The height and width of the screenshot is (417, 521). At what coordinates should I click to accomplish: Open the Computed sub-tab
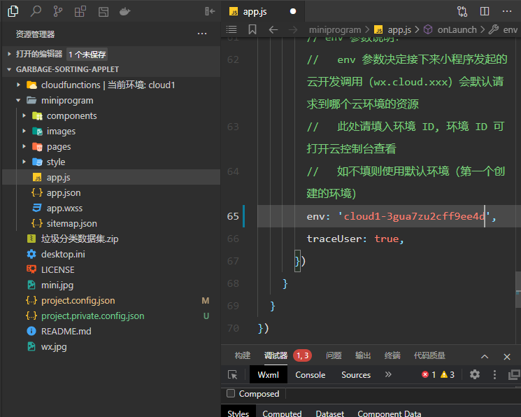(x=282, y=413)
